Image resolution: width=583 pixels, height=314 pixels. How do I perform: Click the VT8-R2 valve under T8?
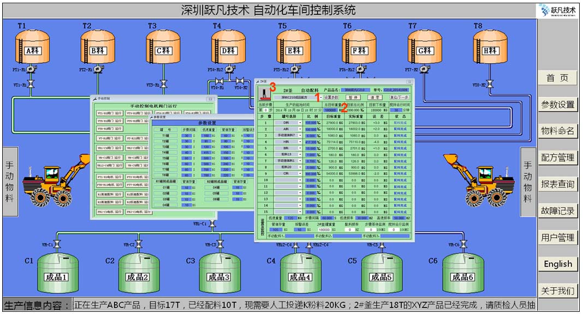[490, 84]
